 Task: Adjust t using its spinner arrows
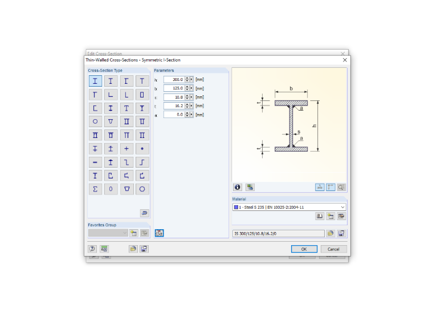coord(187,106)
